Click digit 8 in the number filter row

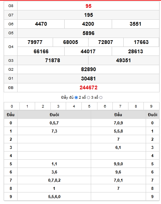pyautogui.click(x=136, y=106)
